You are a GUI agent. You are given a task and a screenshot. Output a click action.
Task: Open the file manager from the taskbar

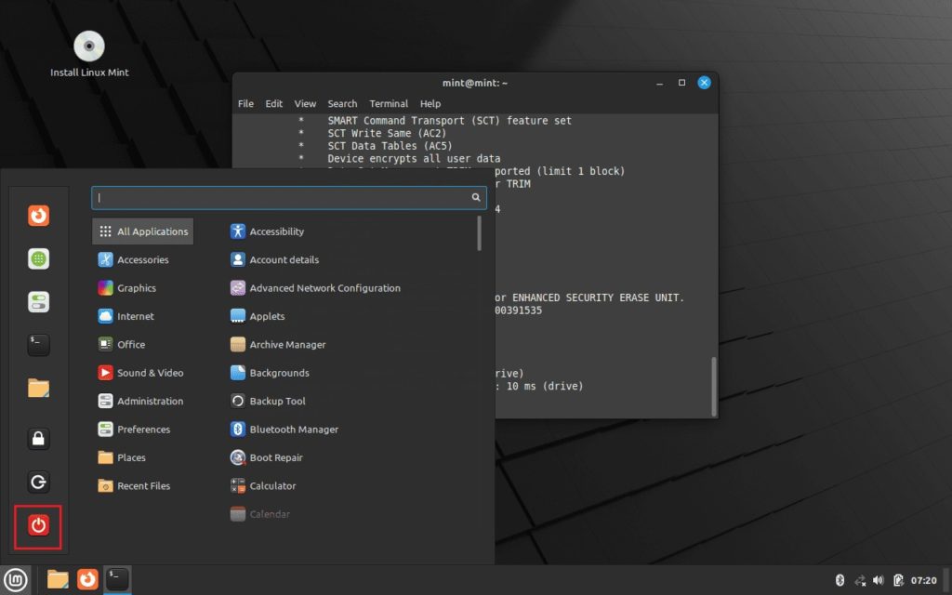[58, 580]
